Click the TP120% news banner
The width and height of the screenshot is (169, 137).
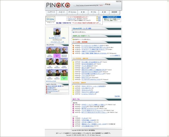pyautogui.click(x=50, y=19)
